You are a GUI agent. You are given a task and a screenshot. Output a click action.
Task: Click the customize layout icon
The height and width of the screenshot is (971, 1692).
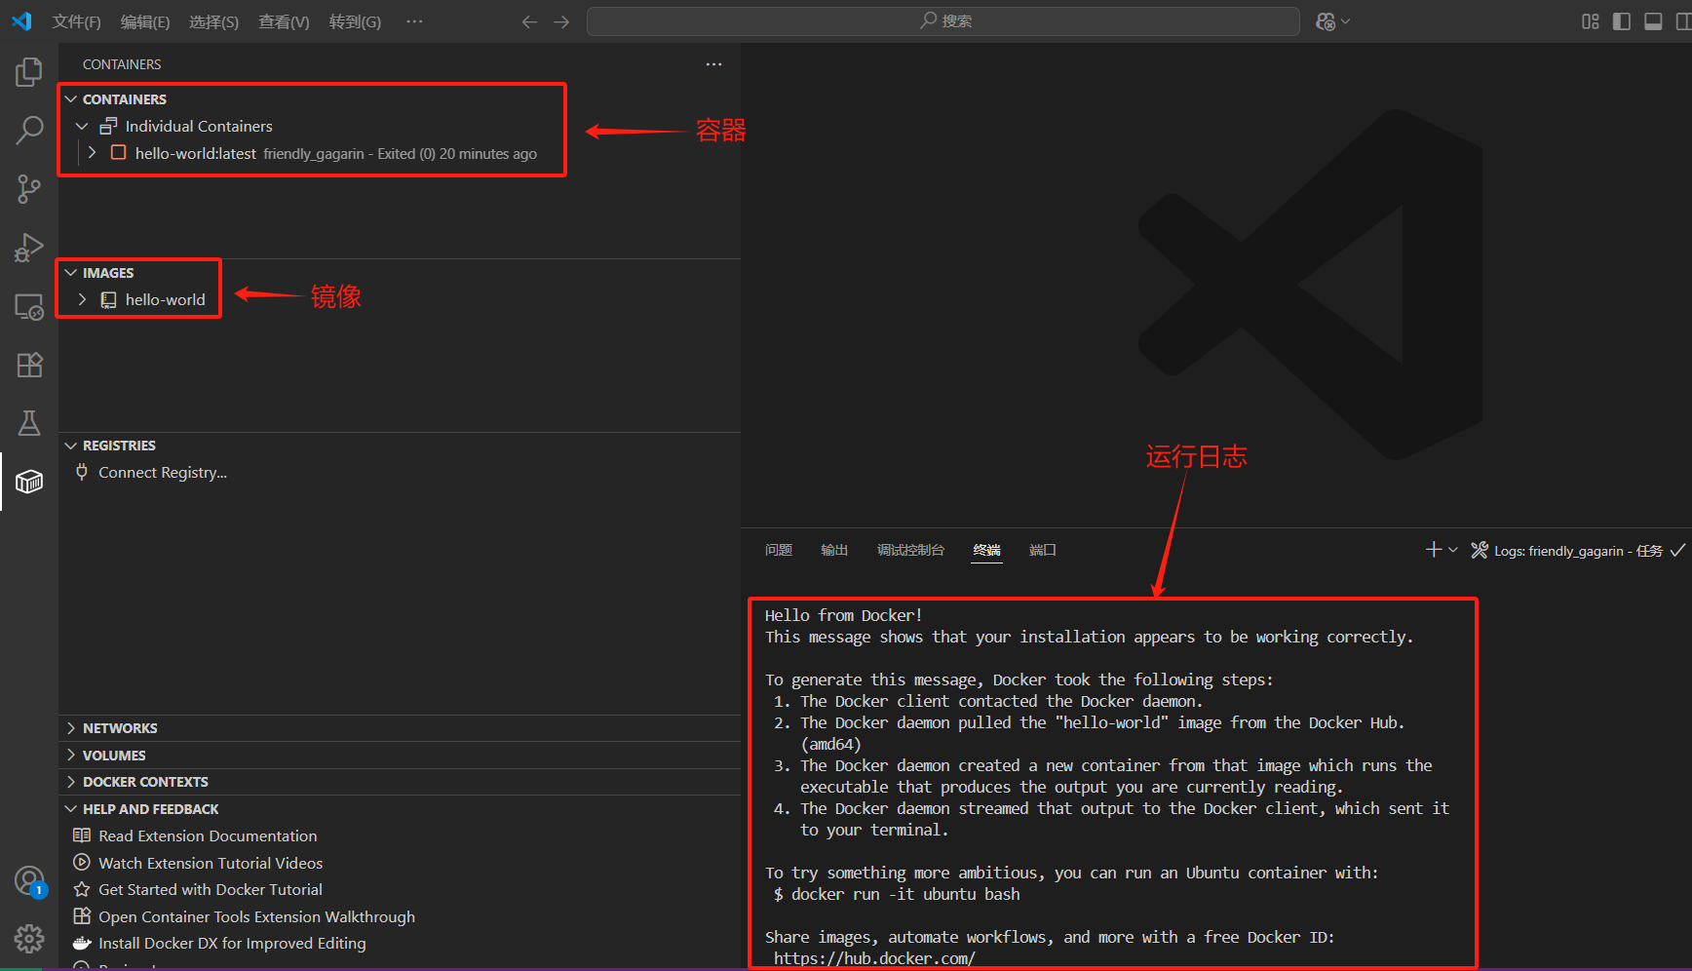tap(1591, 21)
